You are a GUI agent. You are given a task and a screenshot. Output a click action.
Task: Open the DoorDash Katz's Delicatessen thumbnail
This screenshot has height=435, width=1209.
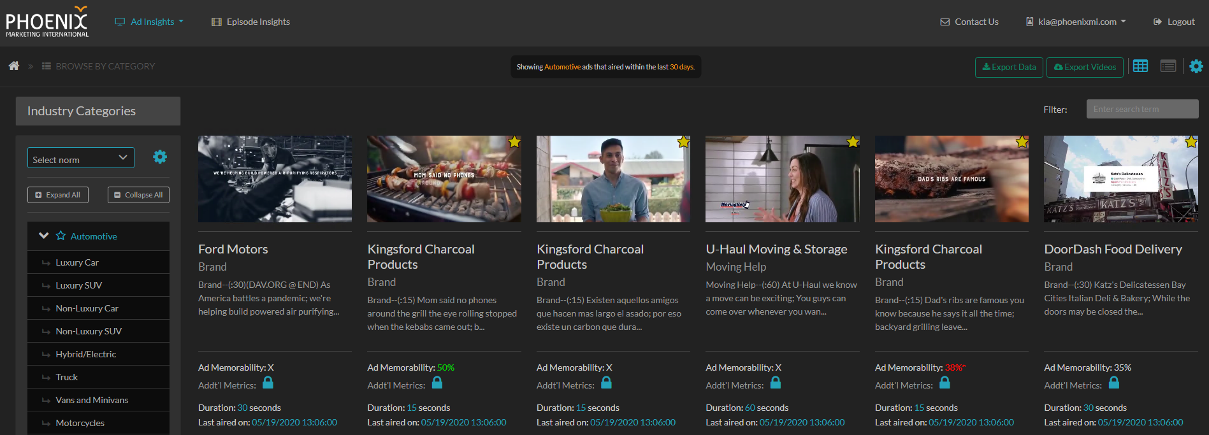(x=1120, y=179)
